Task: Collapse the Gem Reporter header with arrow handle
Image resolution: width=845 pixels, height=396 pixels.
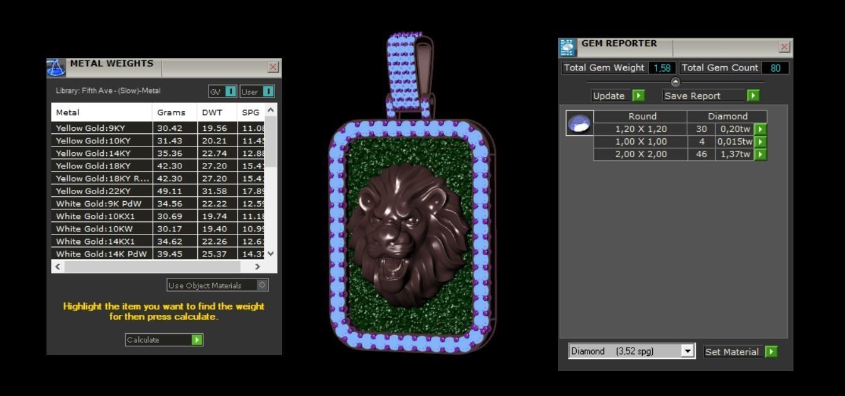Action: tap(675, 82)
